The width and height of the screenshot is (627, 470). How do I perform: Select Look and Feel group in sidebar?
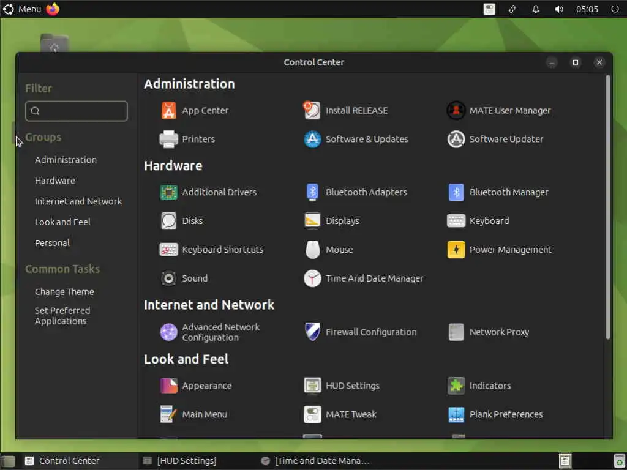62,222
